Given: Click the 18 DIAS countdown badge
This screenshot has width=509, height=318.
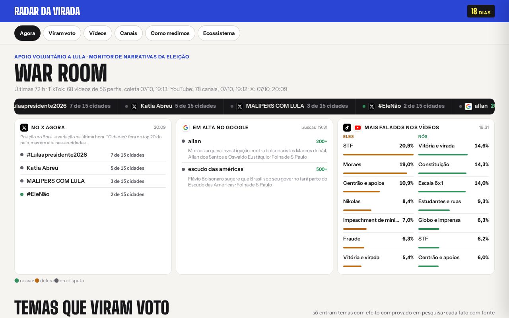Looking at the screenshot, I should pyautogui.click(x=481, y=12).
